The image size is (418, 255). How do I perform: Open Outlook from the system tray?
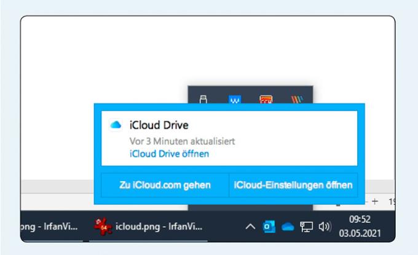[269, 227]
